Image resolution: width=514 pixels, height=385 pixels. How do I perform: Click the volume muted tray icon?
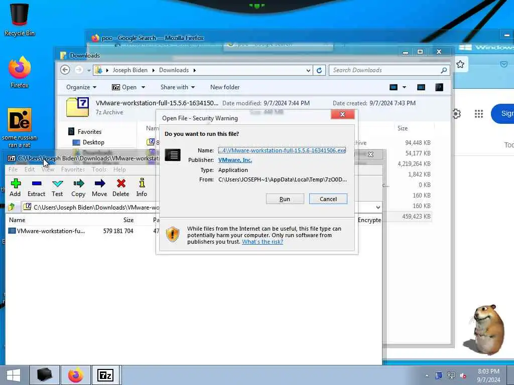(x=463, y=376)
